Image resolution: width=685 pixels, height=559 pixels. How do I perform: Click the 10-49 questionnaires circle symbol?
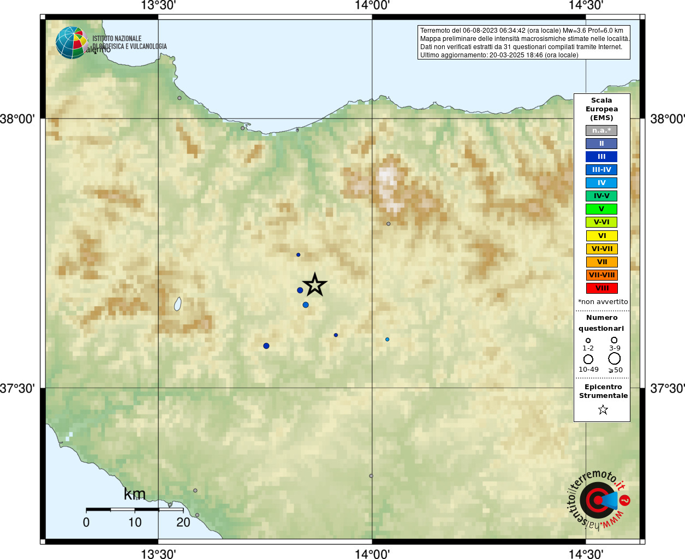[588, 359]
